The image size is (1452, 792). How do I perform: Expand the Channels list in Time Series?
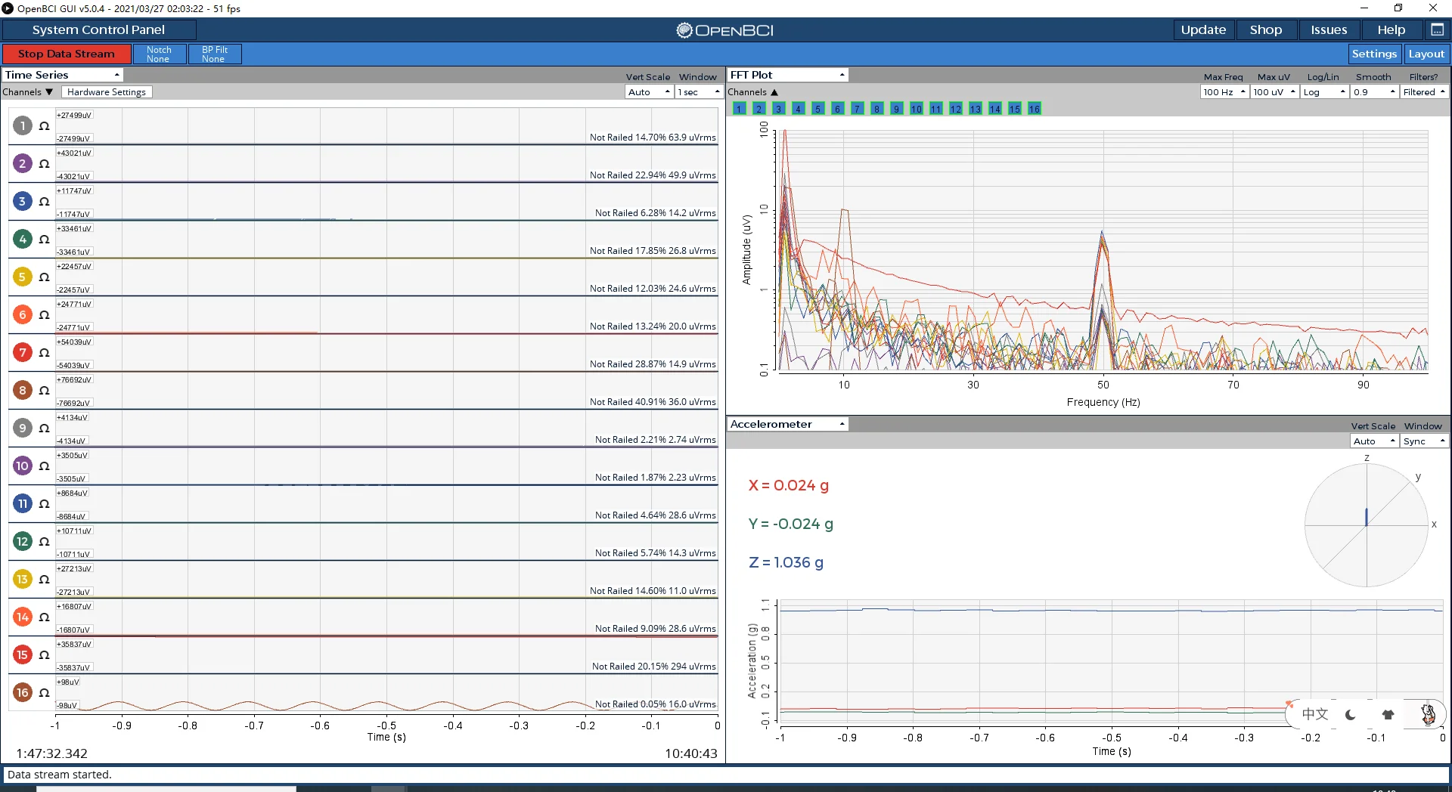tap(27, 92)
